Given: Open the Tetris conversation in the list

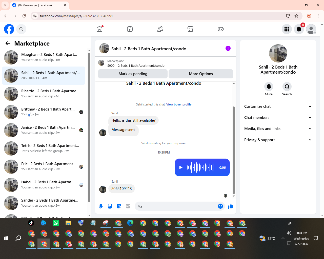Looking at the screenshot, I should (44, 148).
